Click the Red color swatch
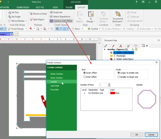This screenshot has width=161, height=139. 113,93
